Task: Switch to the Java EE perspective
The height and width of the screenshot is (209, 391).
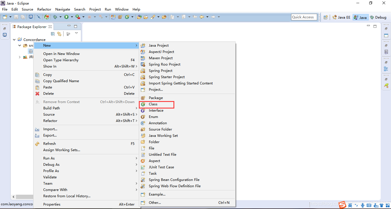Action: (341, 17)
